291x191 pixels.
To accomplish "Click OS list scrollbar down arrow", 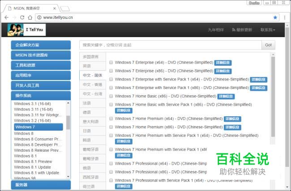I will (68, 177).
